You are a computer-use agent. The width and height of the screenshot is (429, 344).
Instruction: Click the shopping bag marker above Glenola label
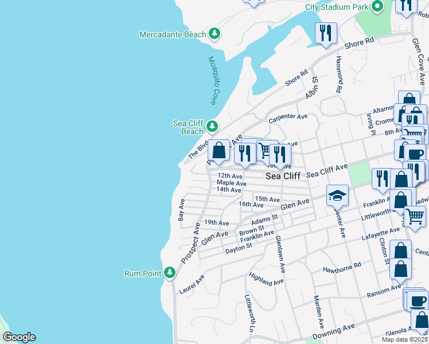[422, 320]
